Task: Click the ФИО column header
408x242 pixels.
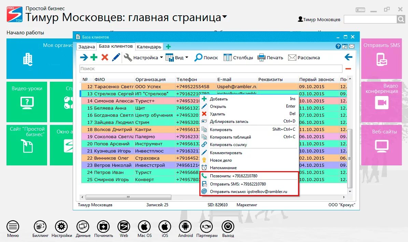Action: click(114, 79)
